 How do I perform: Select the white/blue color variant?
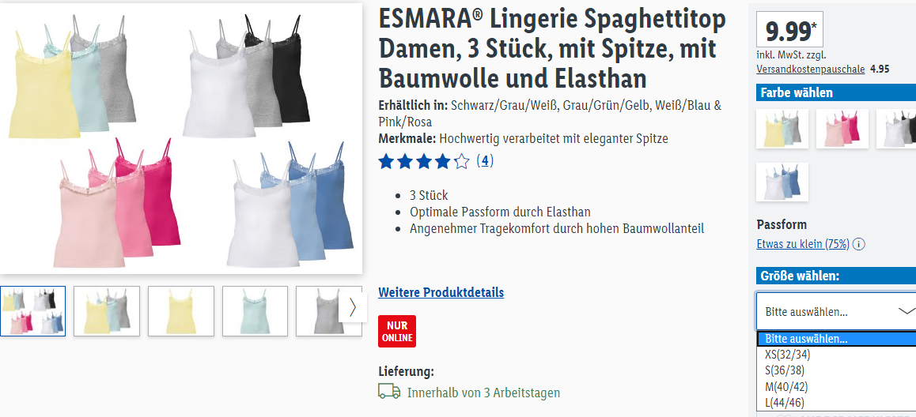point(782,182)
